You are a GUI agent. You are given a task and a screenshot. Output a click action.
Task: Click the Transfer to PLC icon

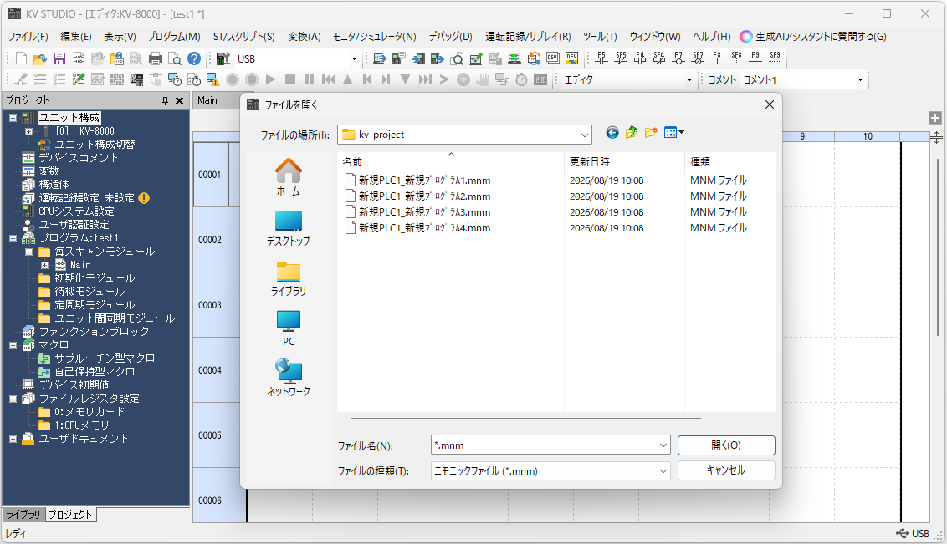[x=418, y=58]
